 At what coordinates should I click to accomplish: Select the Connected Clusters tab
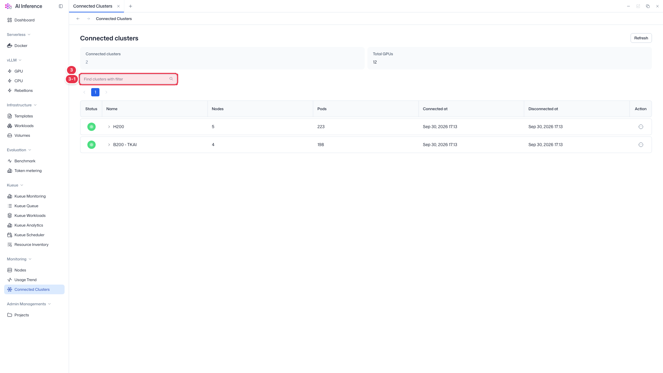click(x=93, y=6)
